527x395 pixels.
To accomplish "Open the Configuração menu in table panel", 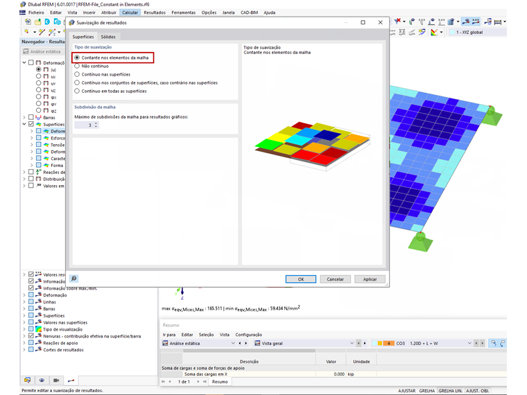I will [248, 335].
